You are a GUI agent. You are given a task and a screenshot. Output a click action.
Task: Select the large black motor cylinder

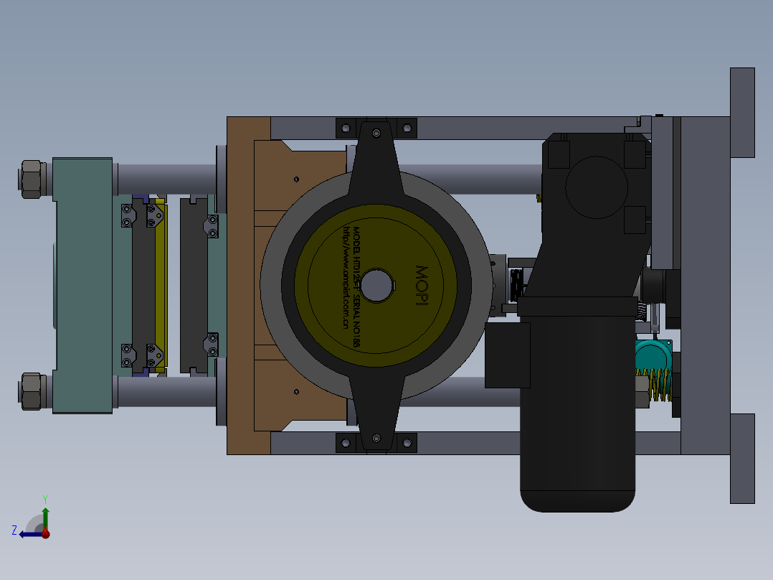(x=577, y=405)
